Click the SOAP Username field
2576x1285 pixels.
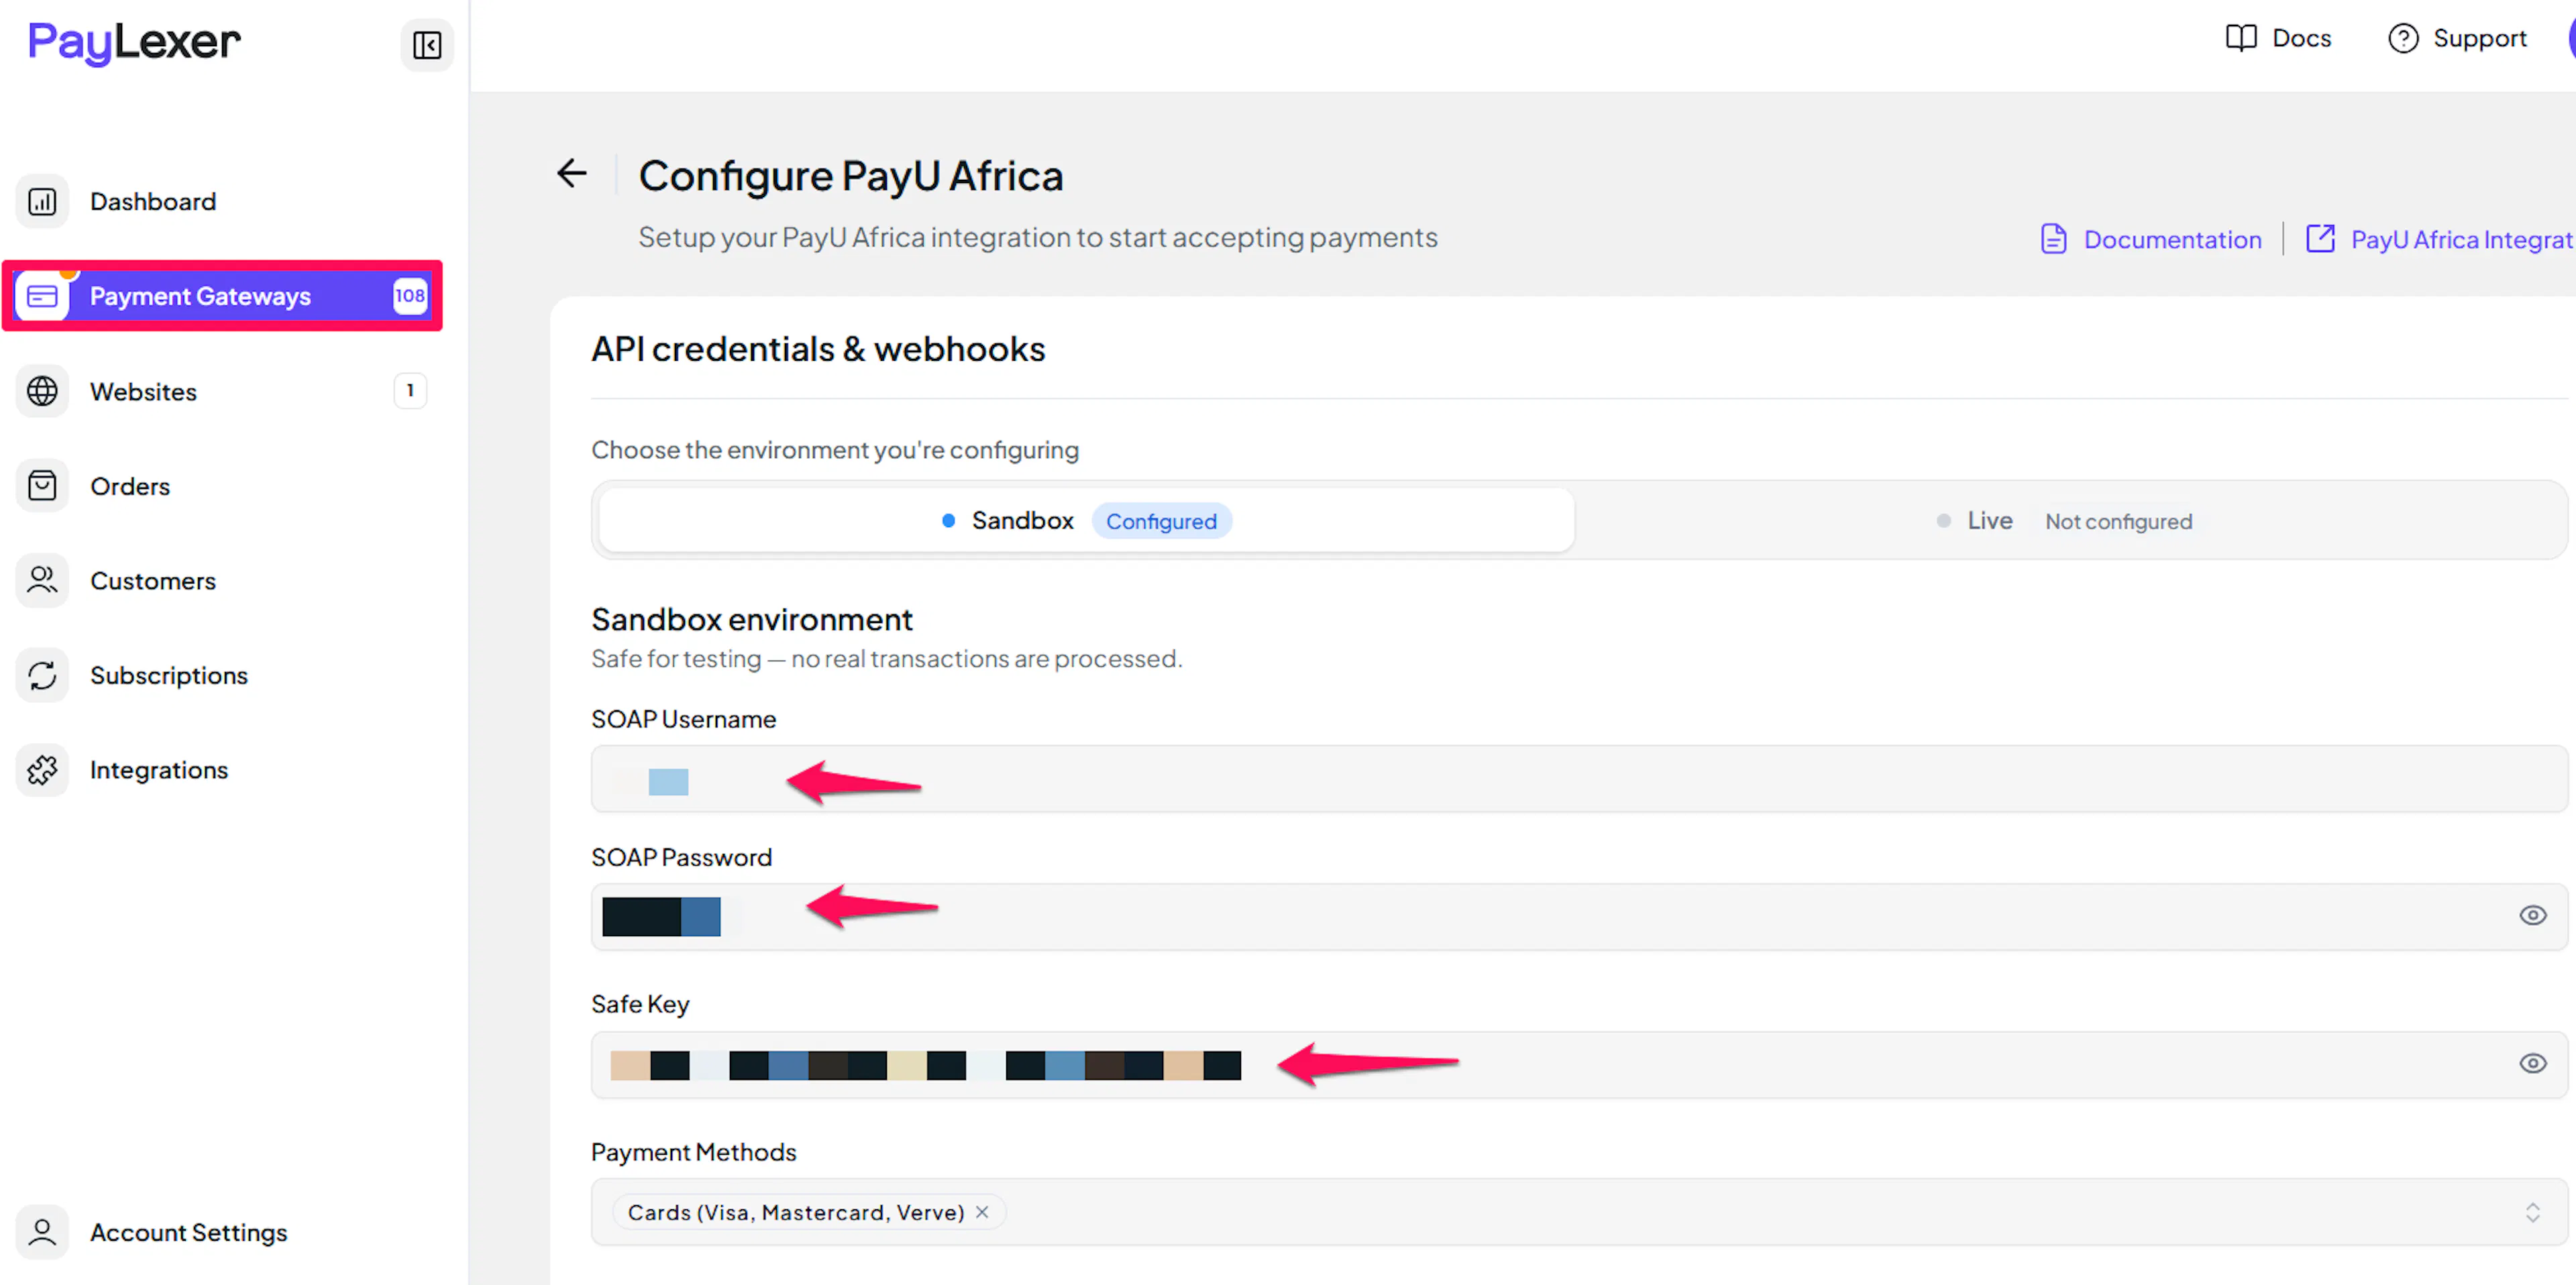tap(1579, 779)
